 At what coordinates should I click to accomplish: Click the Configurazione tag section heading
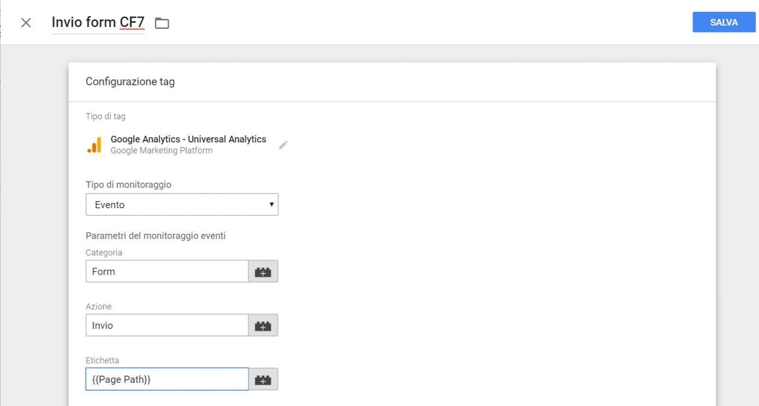pyautogui.click(x=130, y=82)
